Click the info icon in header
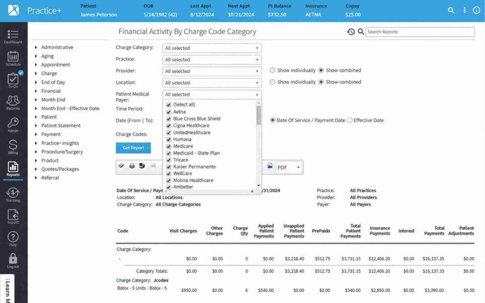485x303 pixels. pyautogui.click(x=476, y=10)
